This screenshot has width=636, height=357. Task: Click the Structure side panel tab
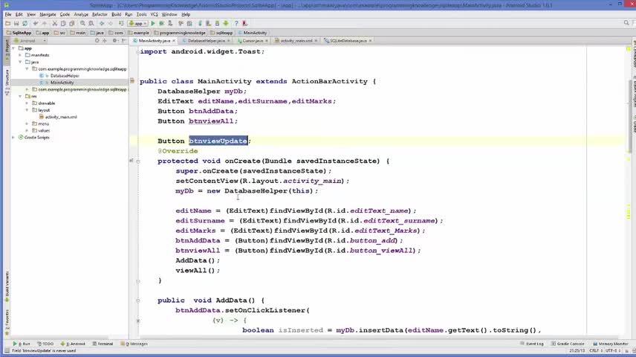(x=7, y=83)
